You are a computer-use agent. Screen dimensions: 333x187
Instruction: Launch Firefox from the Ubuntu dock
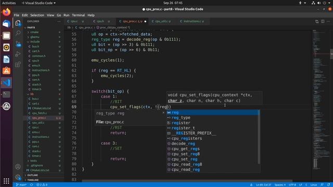[x=6, y=12]
